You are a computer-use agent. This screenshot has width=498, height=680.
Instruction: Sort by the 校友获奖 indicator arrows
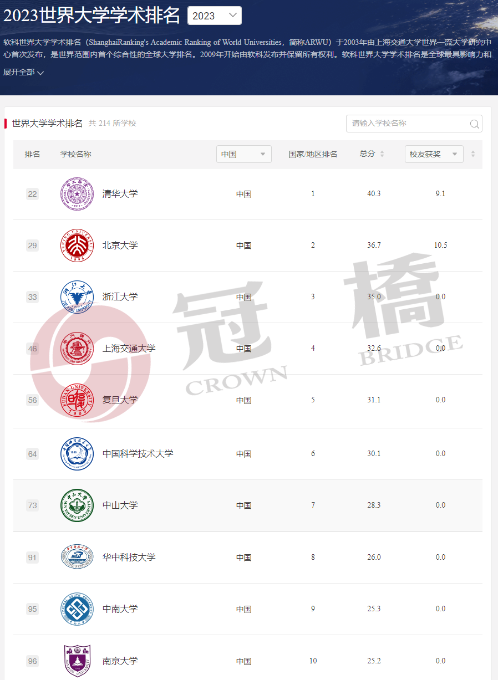click(x=473, y=154)
